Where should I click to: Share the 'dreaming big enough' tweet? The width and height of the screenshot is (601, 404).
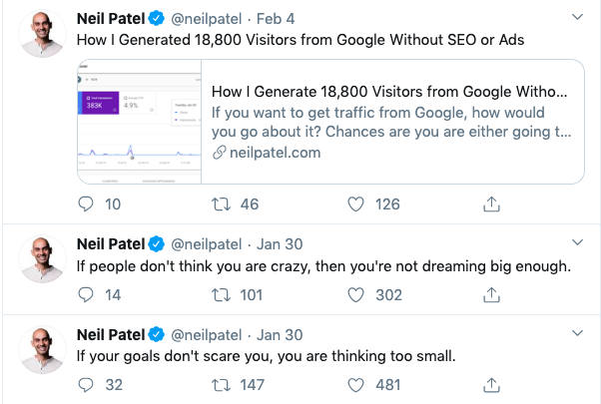491,295
